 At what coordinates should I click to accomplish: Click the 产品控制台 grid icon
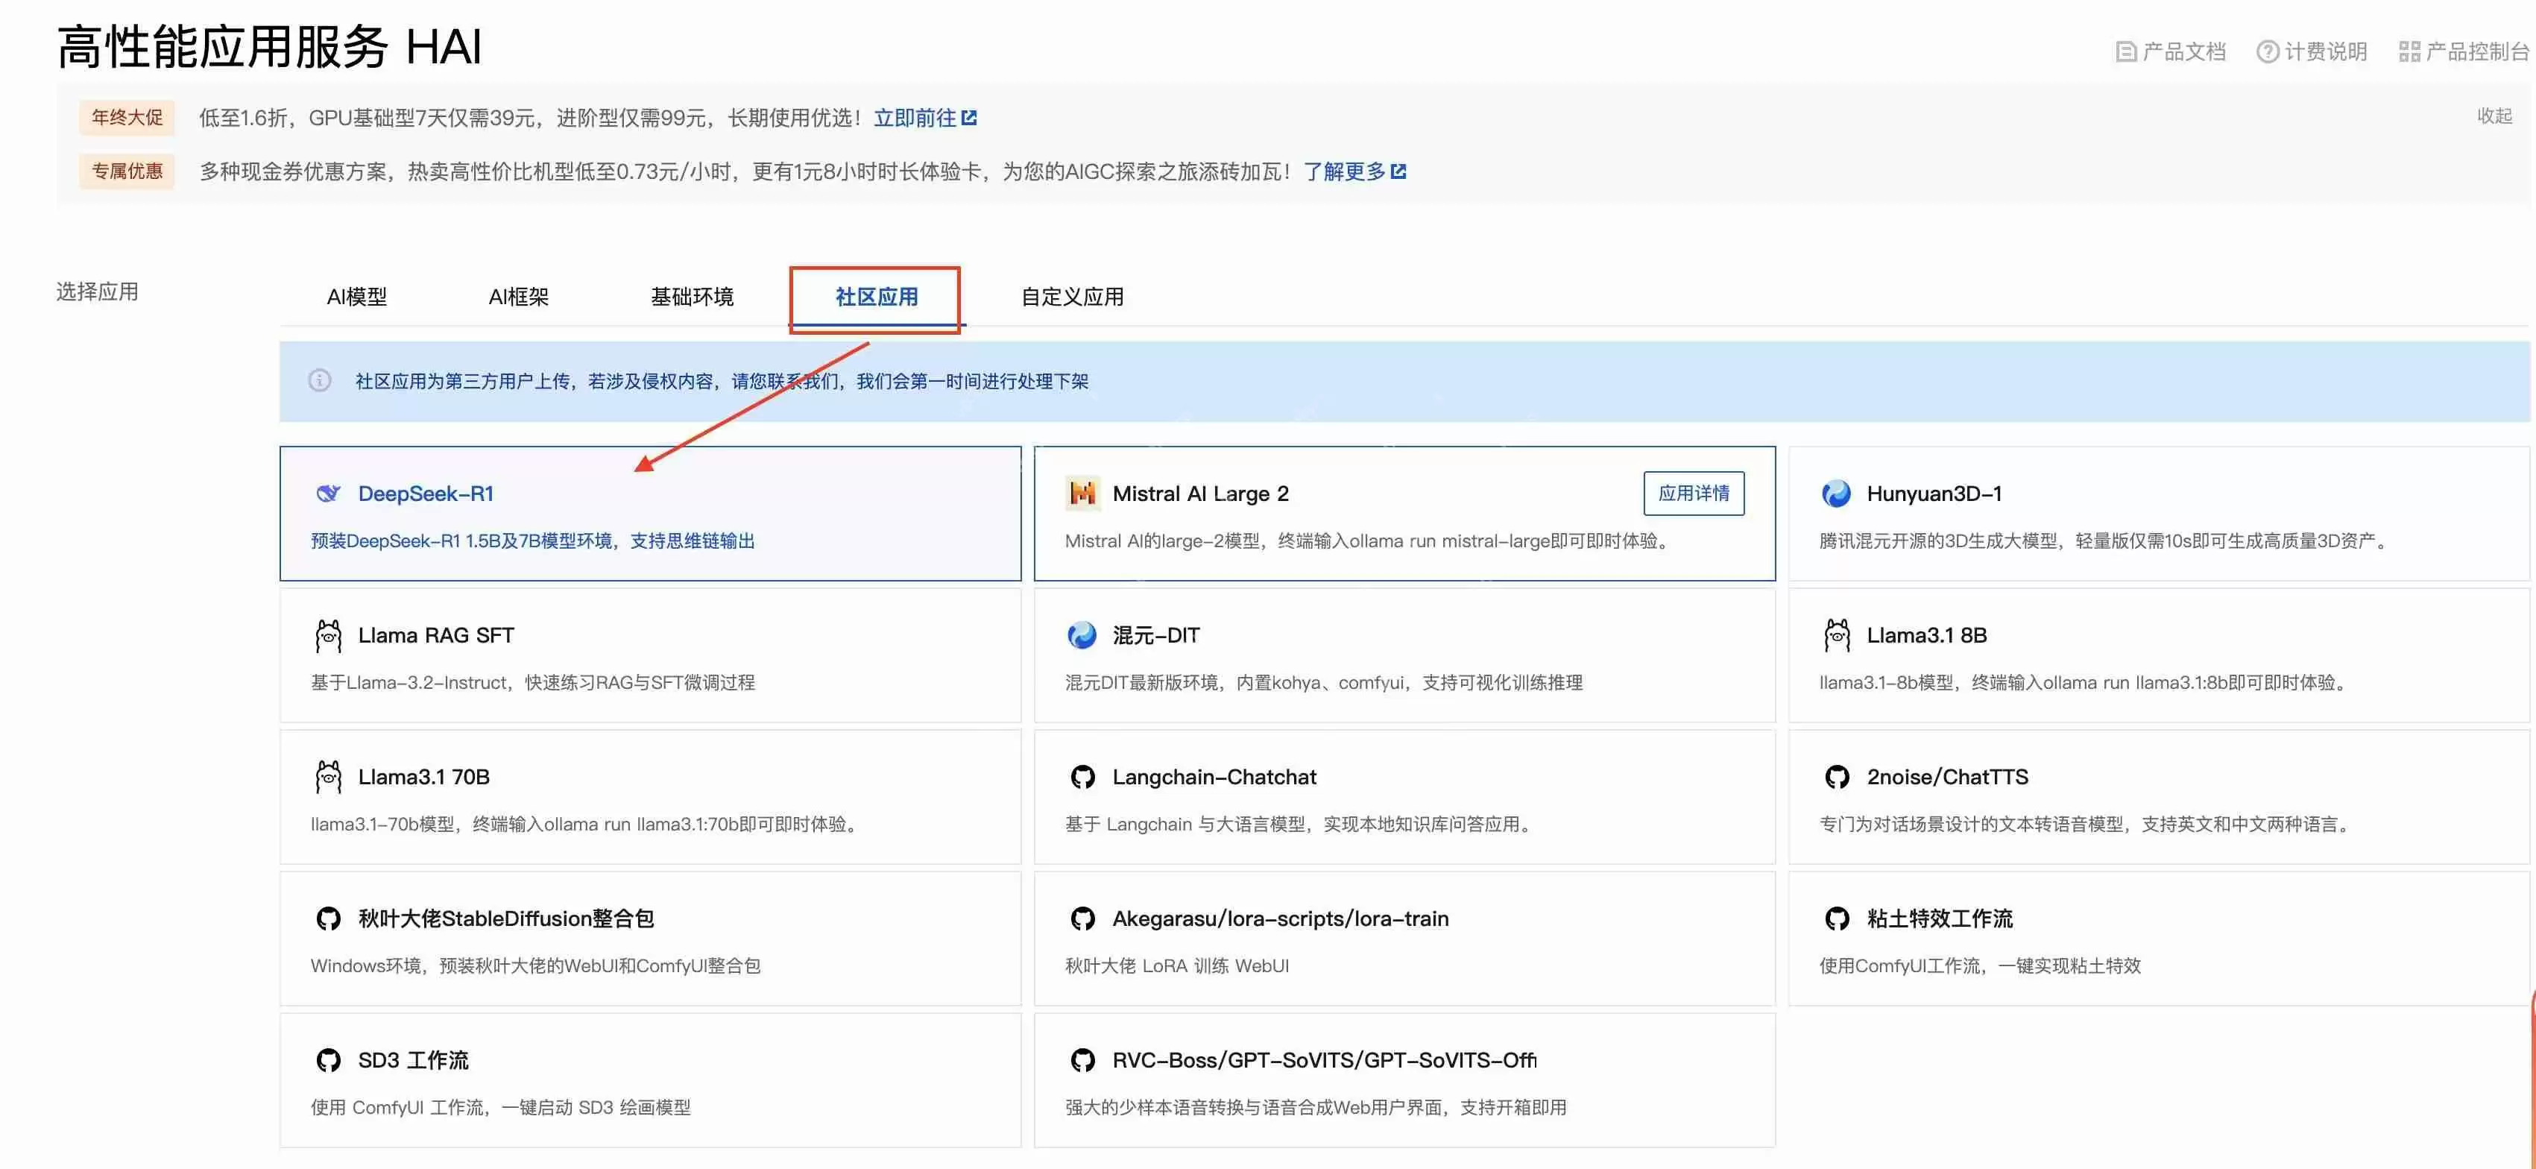tap(2410, 50)
